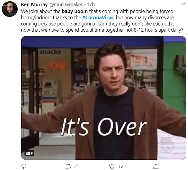188x170 pixels.
Task: Retweet this post using the arrows icon
Action: point(68,166)
